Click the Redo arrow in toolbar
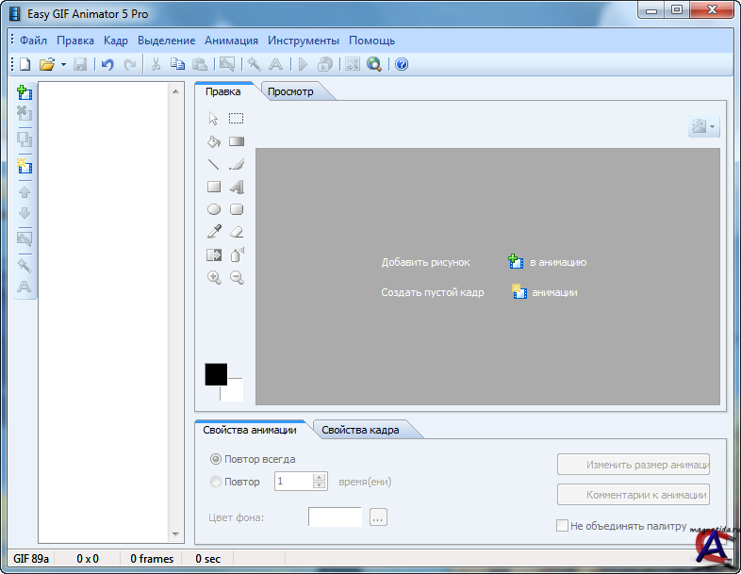Screen dimensions: 741x574 click(x=129, y=64)
